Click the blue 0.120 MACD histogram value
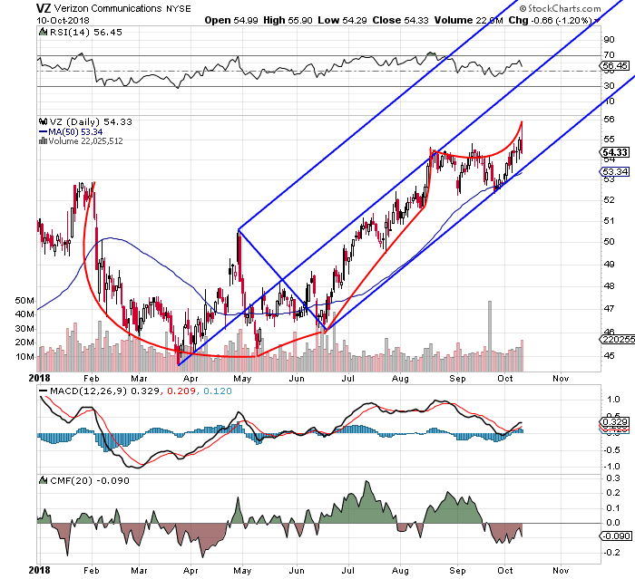The height and width of the screenshot is (579, 635). [x=218, y=391]
